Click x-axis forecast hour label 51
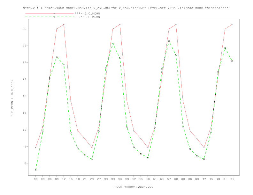 click(155, 179)
